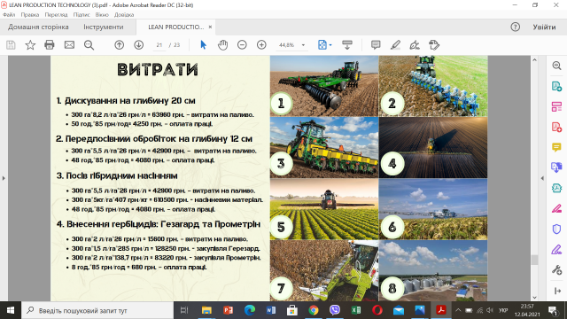Click scrollbar down arrow
567x319 pixels.
[534, 298]
